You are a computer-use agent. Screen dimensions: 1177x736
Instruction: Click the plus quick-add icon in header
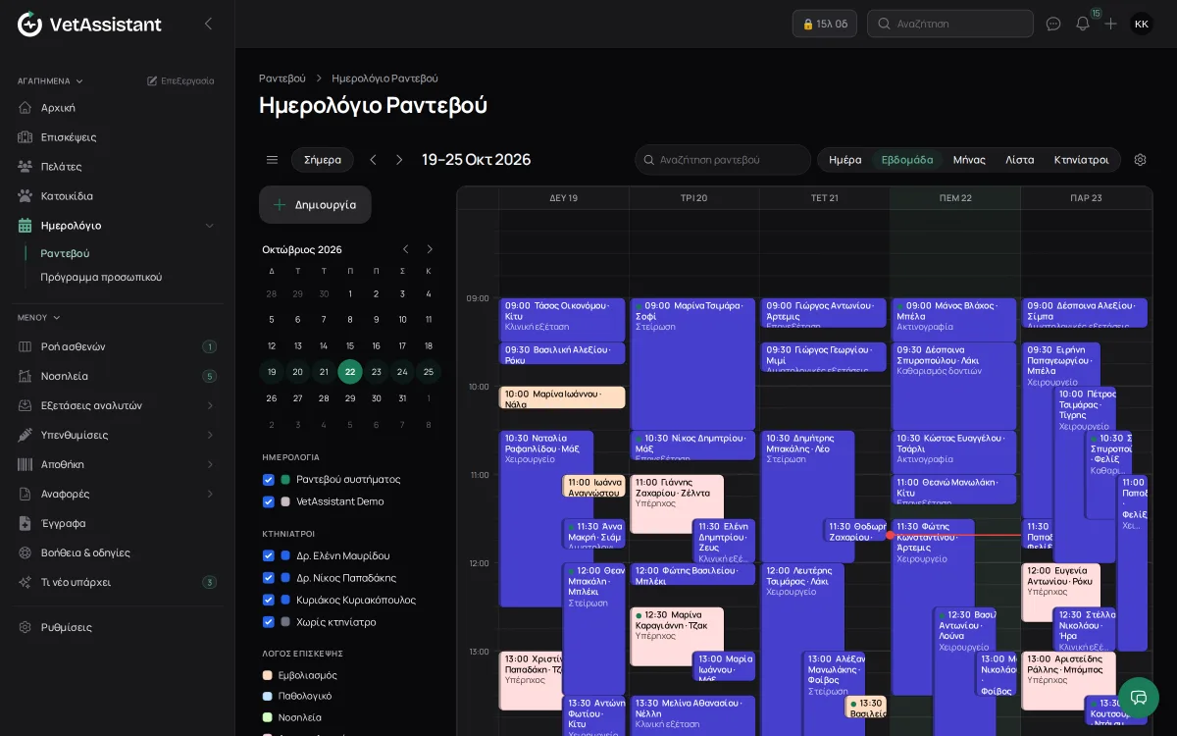click(x=1110, y=24)
